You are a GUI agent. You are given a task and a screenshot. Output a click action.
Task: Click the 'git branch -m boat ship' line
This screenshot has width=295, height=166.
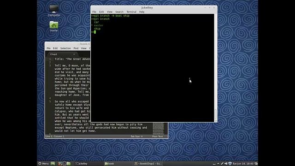point(111,16)
